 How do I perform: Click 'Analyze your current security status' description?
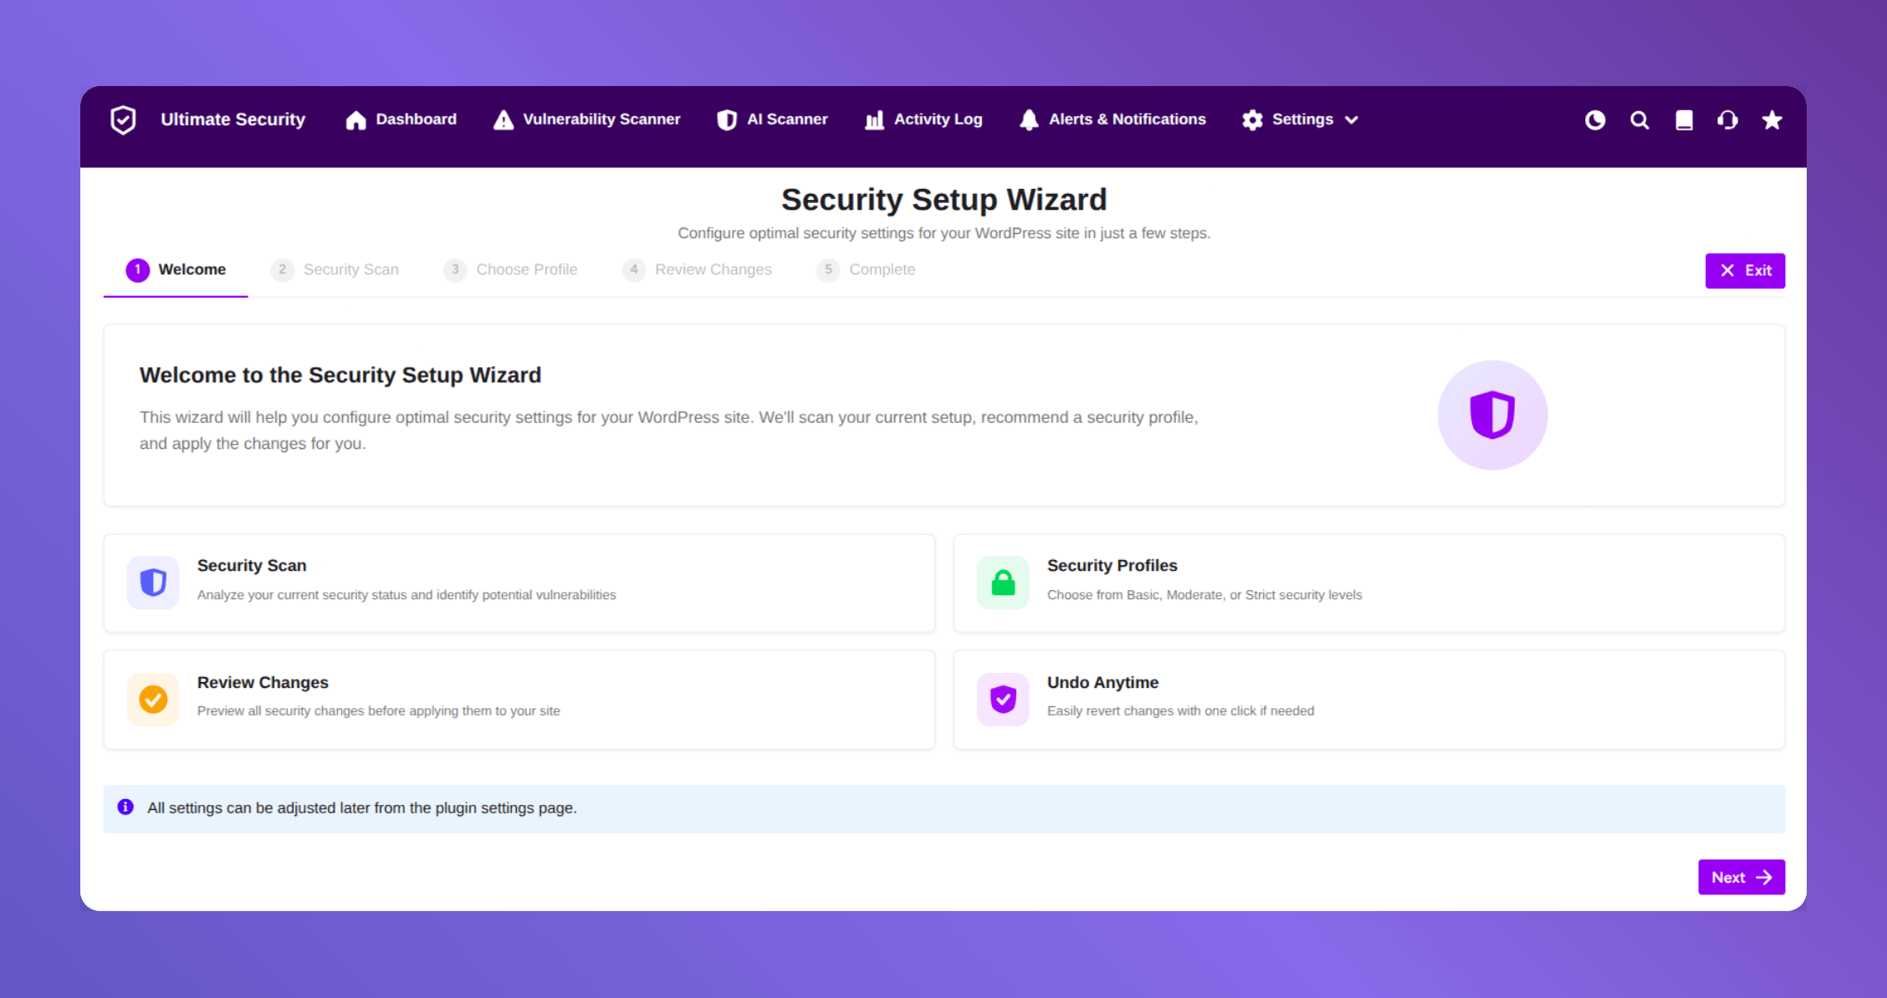[x=407, y=595]
